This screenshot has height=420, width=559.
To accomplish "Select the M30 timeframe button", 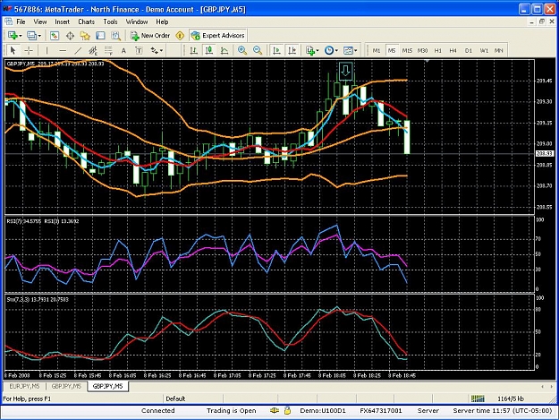I will 422,51.
